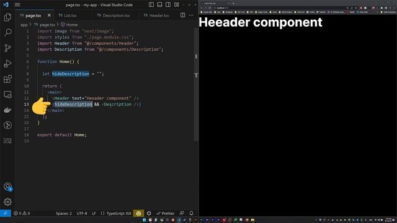Click 'export default Home;' line
The height and width of the screenshot is (223, 397).
pos(62,135)
